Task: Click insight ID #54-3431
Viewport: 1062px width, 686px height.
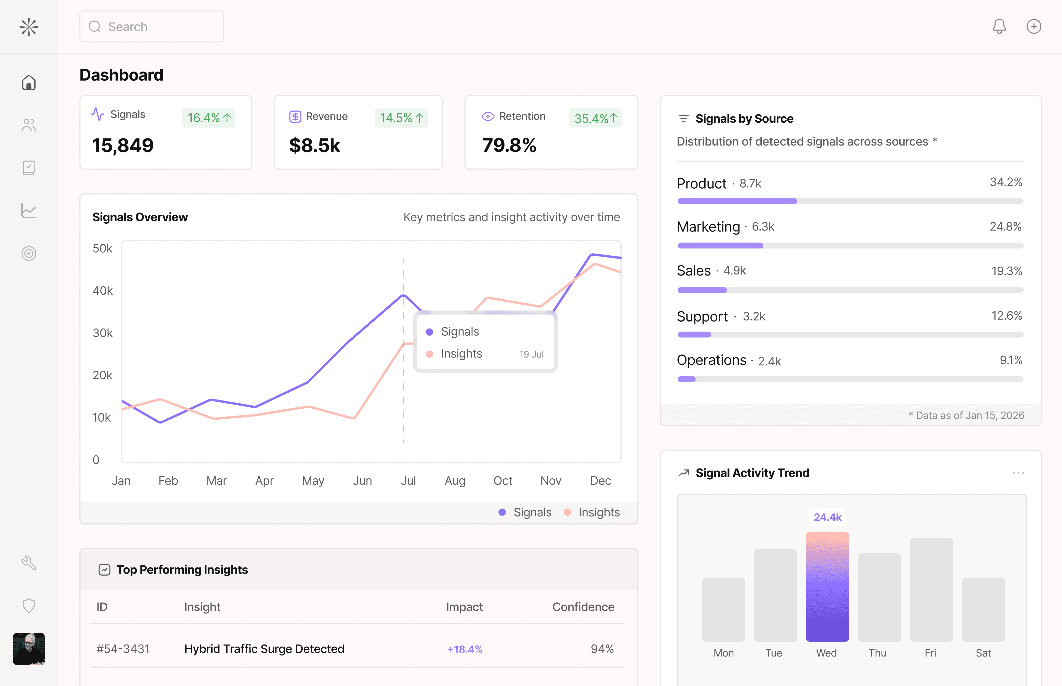Action: [x=123, y=649]
